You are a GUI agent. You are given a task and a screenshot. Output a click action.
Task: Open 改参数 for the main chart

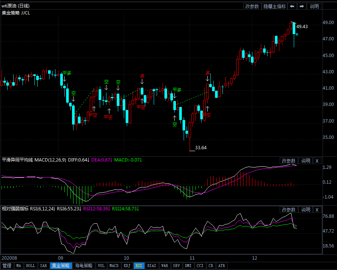252,6
